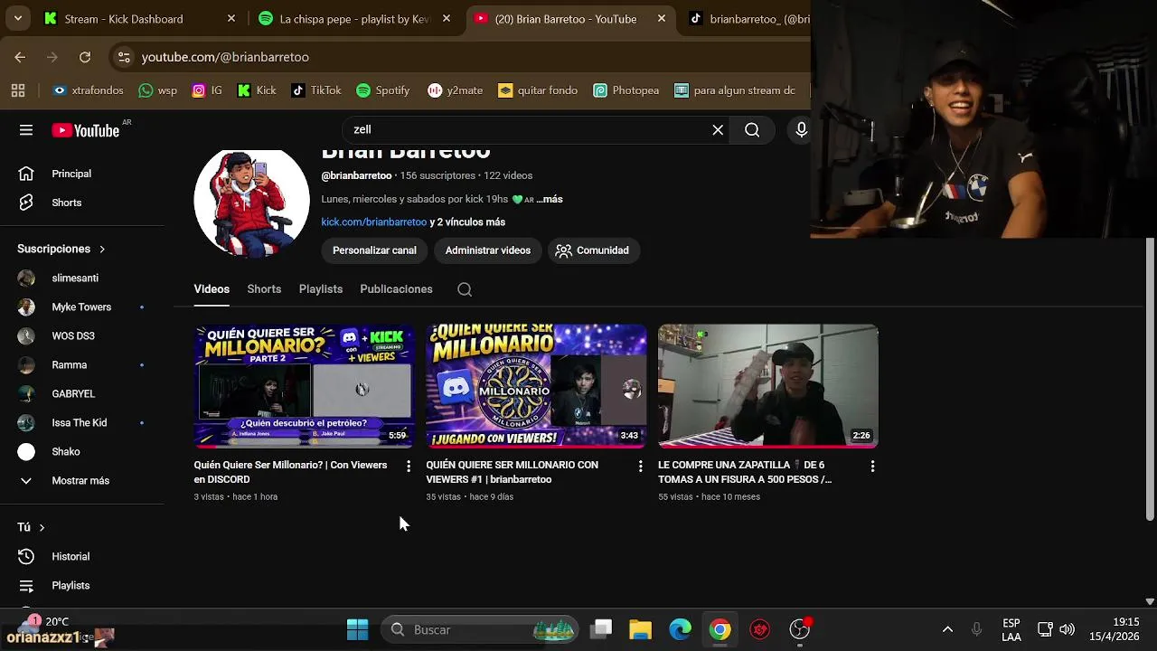
Task: Click Administrar videos button
Action: [x=488, y=250]
